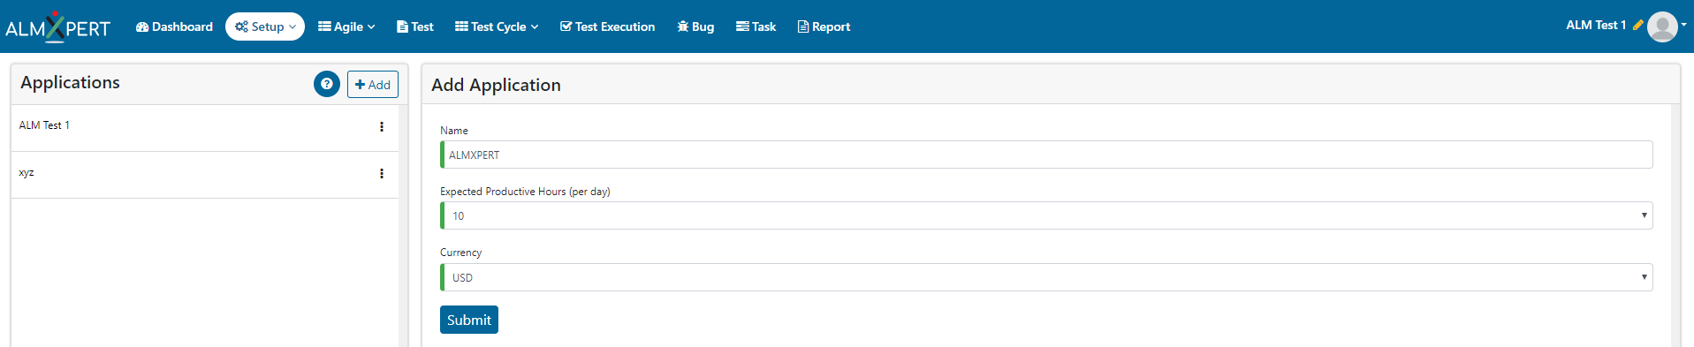Open the Currency dropdown showing USD
1694x347 pixels.
point(1046,277)
